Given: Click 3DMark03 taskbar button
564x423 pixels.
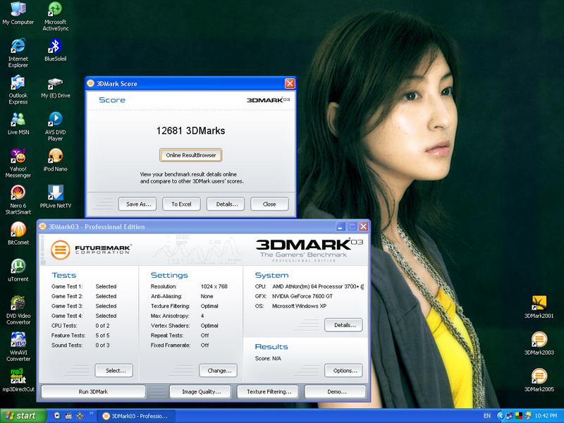Looking at the screenshot, I should pos(135,416).
